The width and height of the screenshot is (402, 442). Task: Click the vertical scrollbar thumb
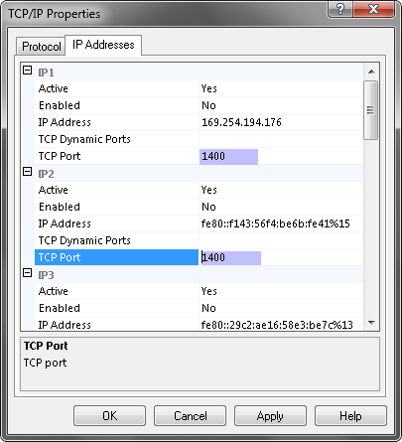370,110
